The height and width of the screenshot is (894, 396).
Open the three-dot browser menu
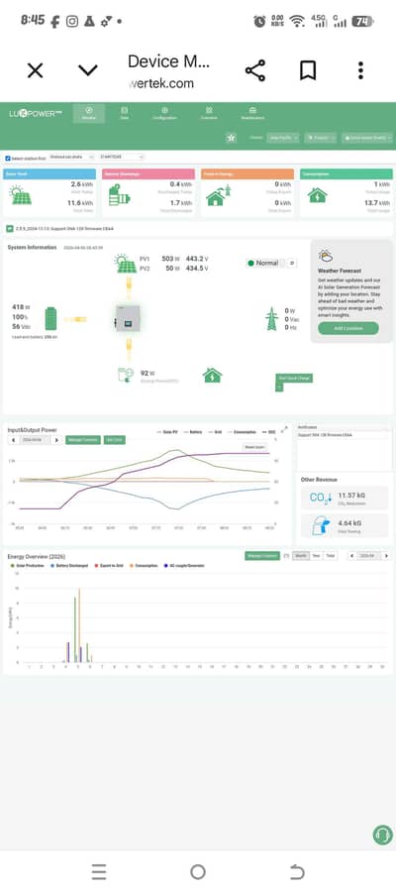pos(360,70)
